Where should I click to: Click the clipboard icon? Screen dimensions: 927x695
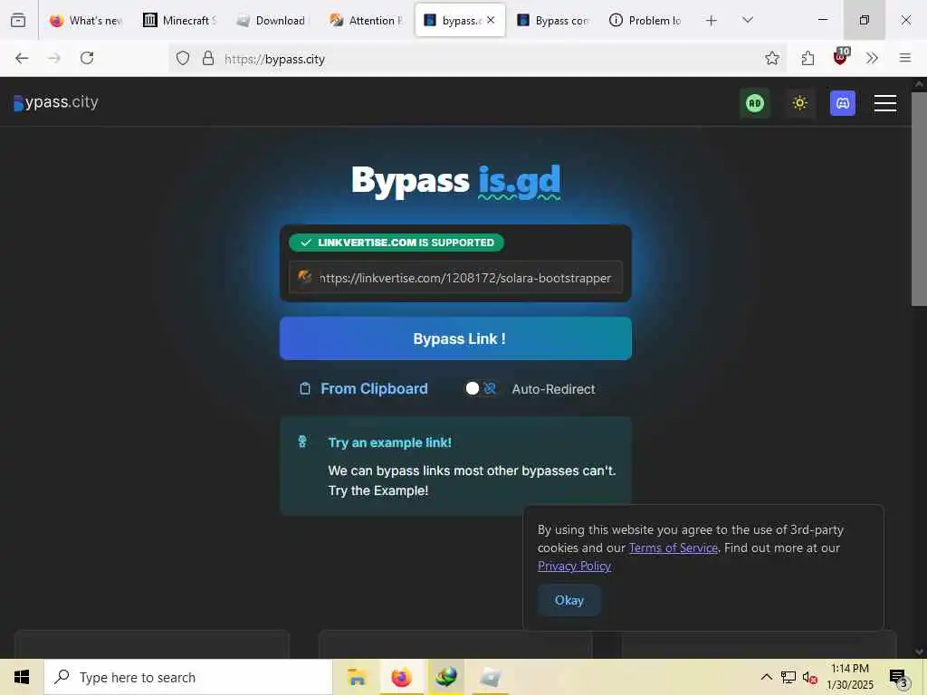(304, 389)
